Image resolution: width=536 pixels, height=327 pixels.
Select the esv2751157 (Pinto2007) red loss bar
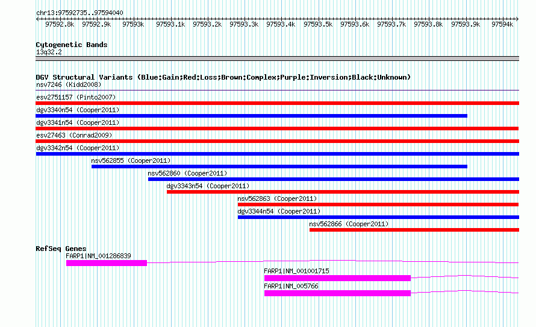pos(277,103)
